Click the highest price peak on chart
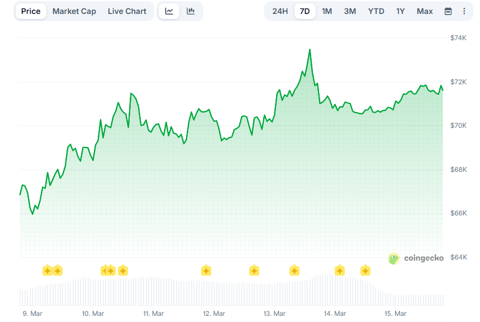Viewport: 480px width, 322px height. 310,50
